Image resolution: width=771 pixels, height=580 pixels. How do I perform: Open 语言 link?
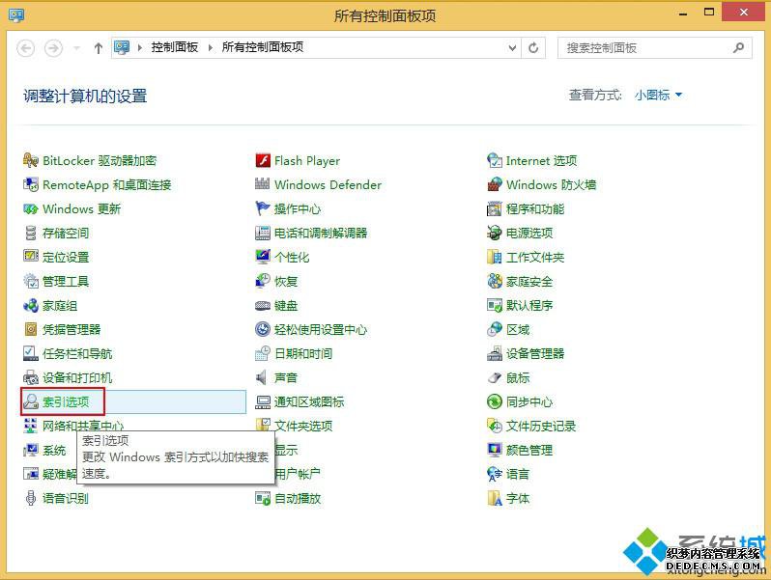tap(518, 474)
